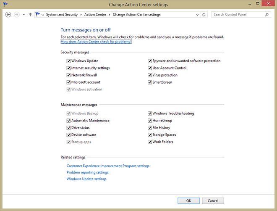Expand the breadcrumb chevron after Action Center
277x211 pixels.
point(110,15)
